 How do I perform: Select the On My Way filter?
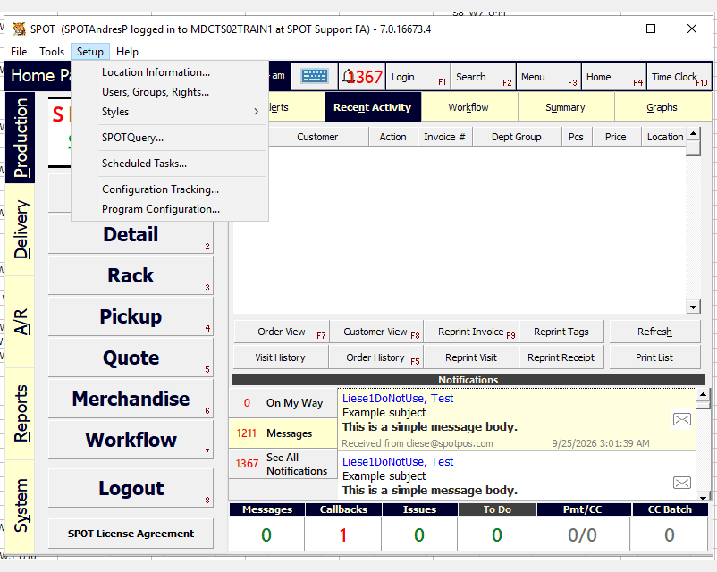[x=283, y=403]
